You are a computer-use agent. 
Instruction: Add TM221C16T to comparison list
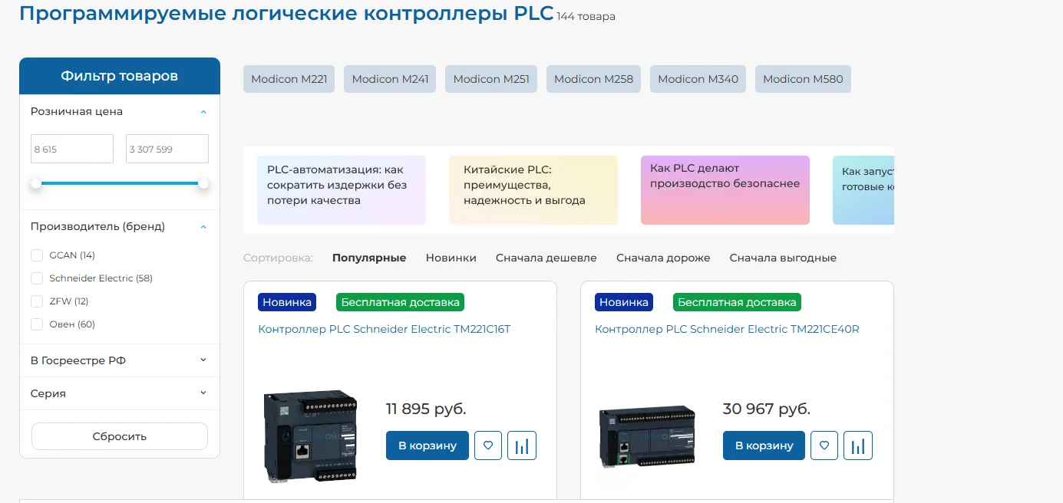522,445
